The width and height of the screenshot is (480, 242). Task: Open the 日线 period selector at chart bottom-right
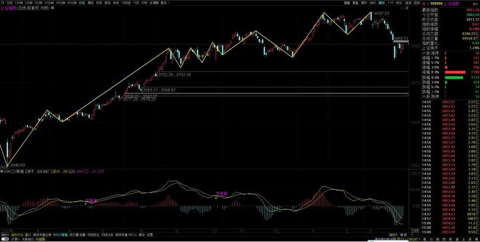click(415, 231)
